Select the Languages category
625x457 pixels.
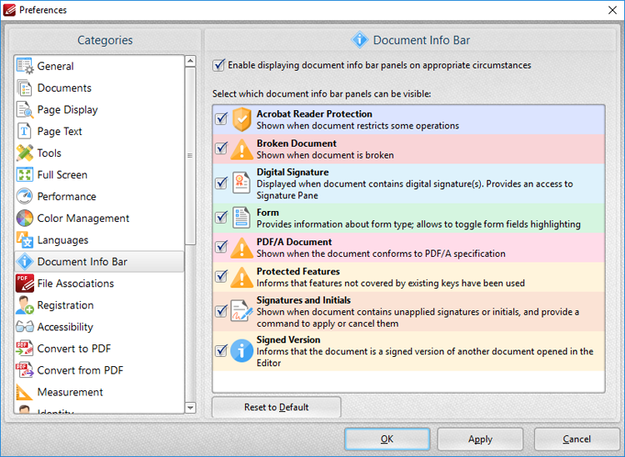pos(99,240)
